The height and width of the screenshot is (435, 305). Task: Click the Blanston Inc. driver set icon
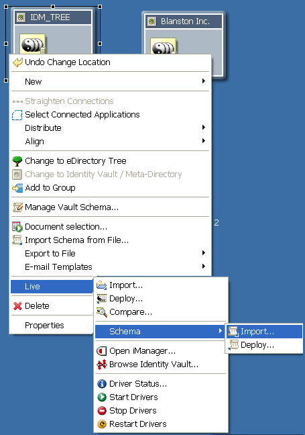(164, 46)
